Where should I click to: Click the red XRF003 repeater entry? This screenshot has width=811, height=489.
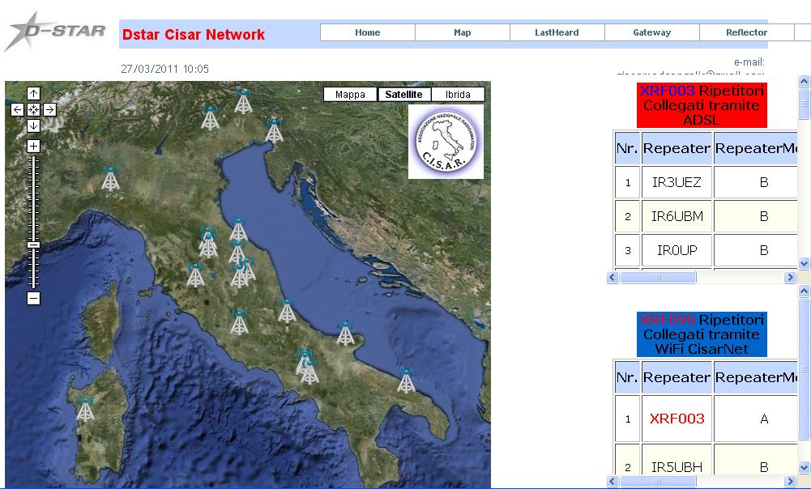(677, 419)
